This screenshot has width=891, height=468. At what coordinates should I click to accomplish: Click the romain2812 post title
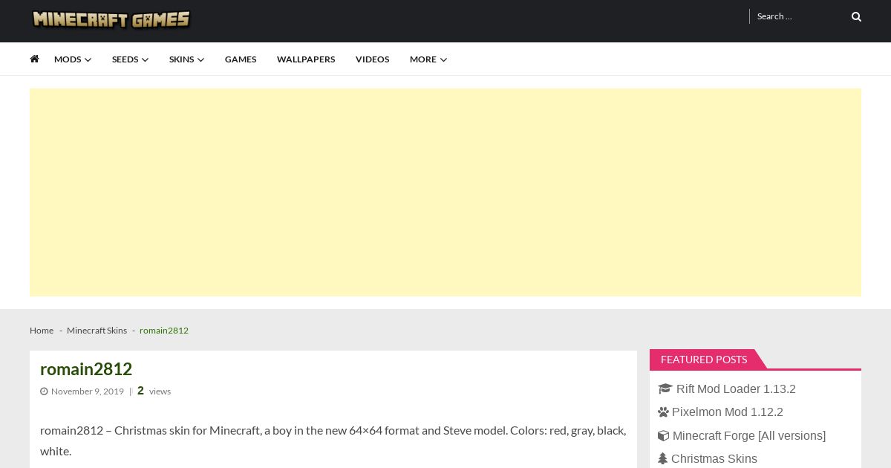point(86,369)
